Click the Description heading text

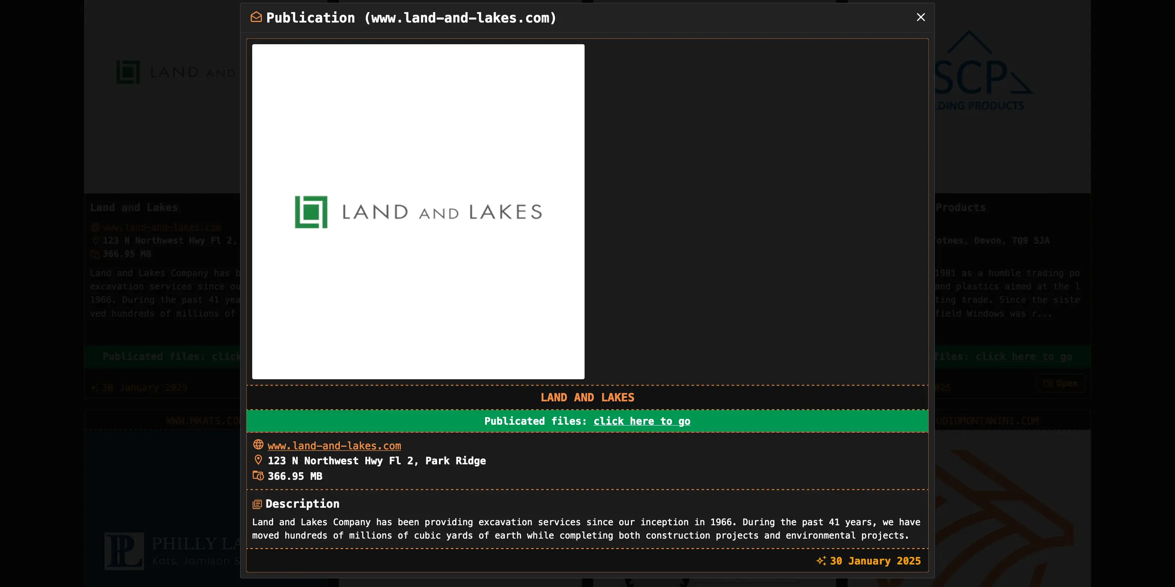tap(302, 504)
